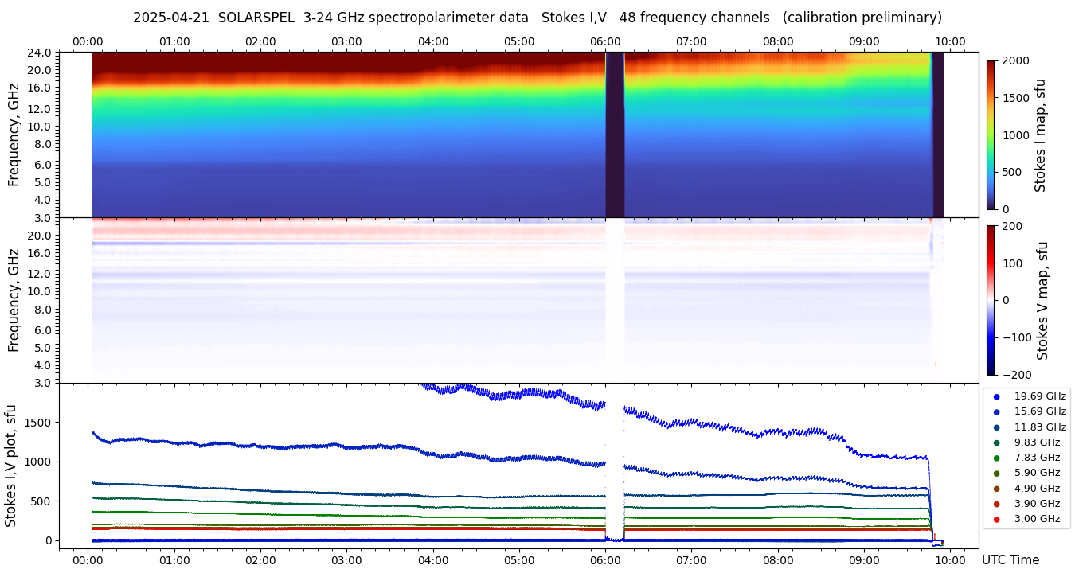Image resolution: width=1075 pixels, height=577 pixels.
Task: Select the 3.90 GHz legend entry text
Action: (1037, 504)
